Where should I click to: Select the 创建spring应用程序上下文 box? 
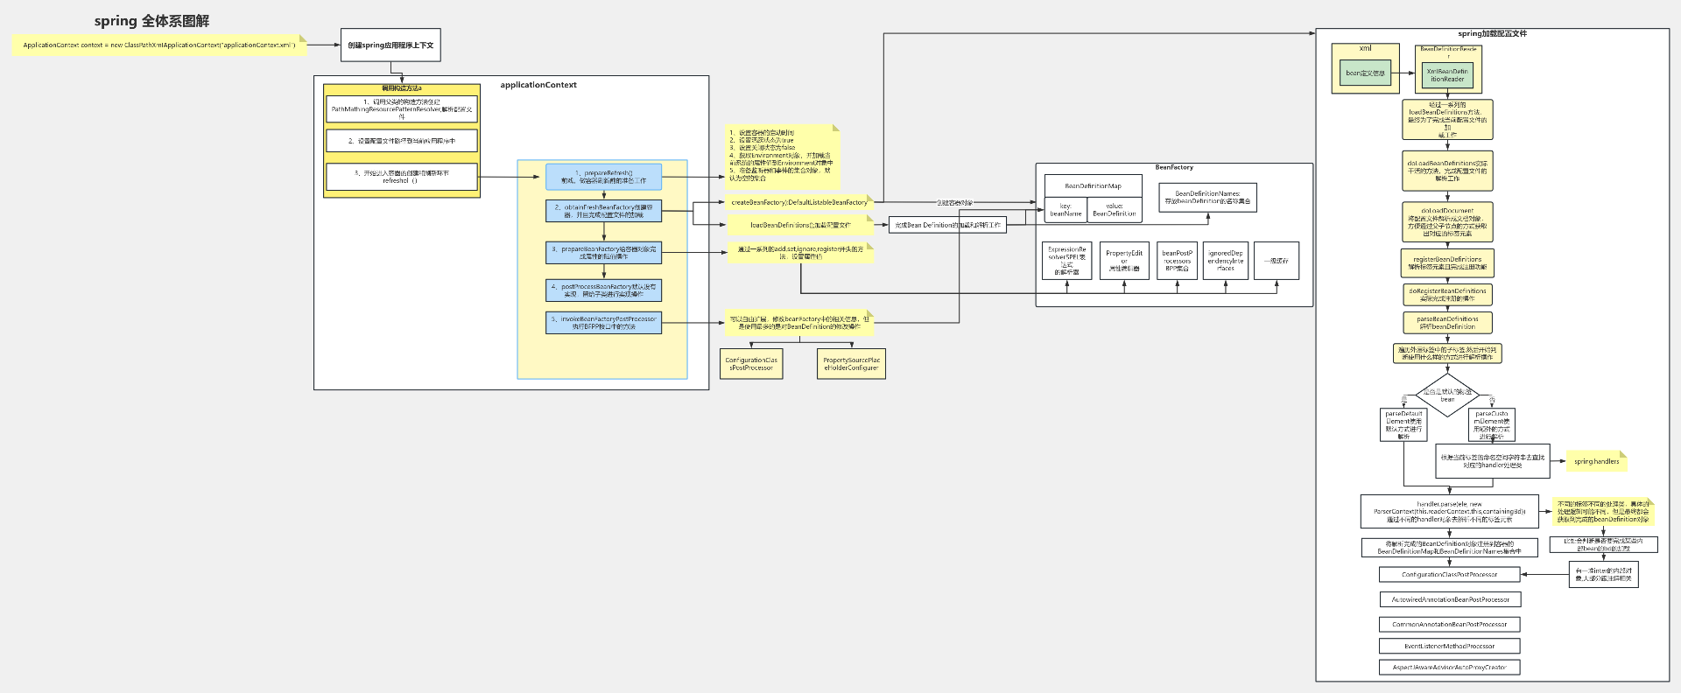click(390, 45)
